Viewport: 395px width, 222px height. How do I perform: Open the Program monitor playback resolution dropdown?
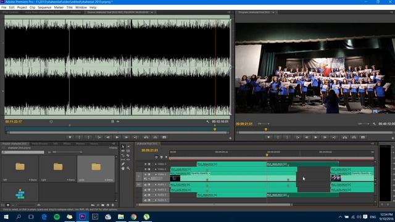click(364, 124)
